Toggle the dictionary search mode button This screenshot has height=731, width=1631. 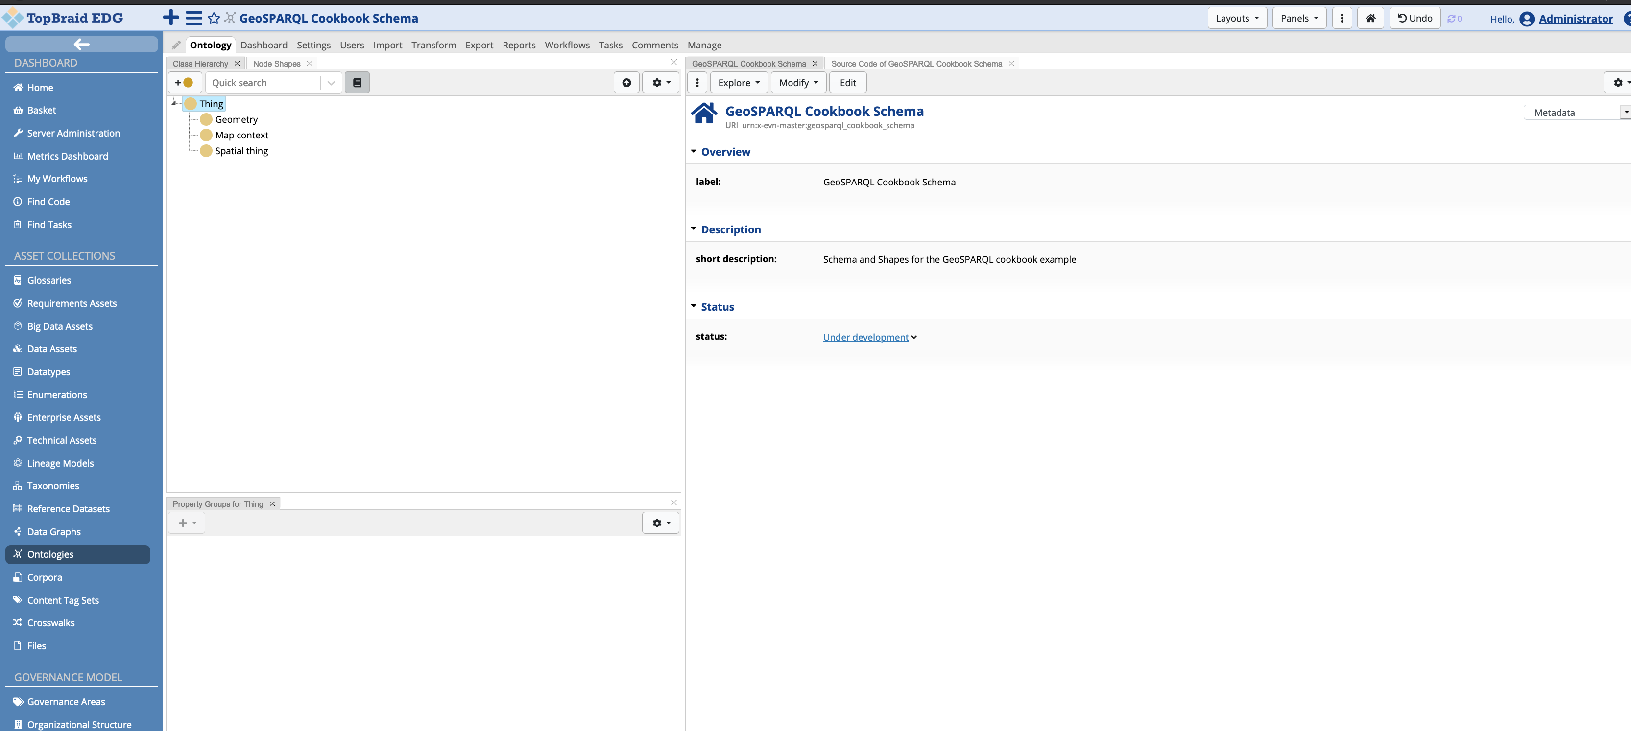(x=357, y=82)
